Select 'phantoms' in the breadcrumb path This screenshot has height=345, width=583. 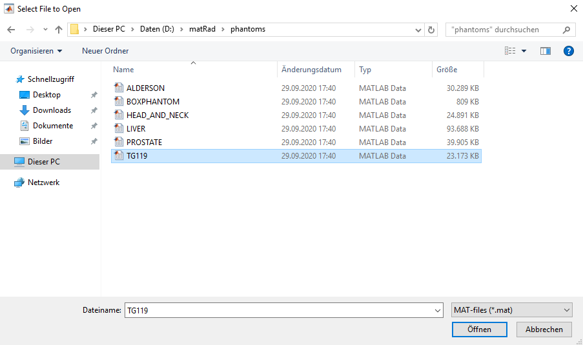(x=248, y=29)
